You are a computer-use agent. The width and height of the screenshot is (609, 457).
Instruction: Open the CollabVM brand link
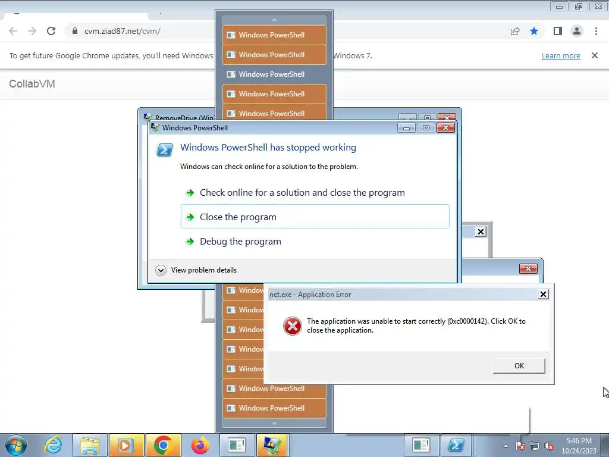(32, 83)
